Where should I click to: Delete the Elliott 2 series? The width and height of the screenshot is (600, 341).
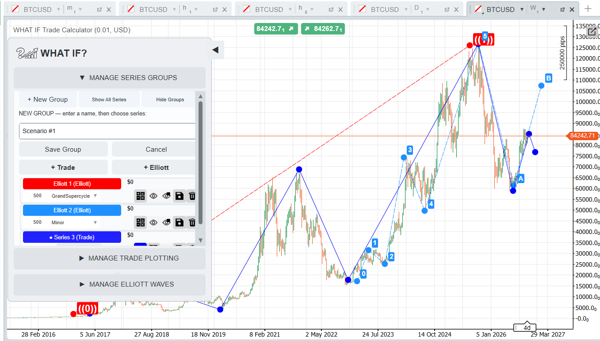pyautogui.click(x=192, y=222)
